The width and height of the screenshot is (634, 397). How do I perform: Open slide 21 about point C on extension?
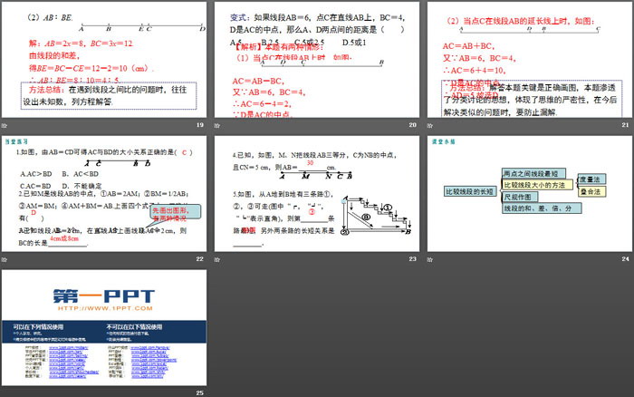(x=529, y=58)
